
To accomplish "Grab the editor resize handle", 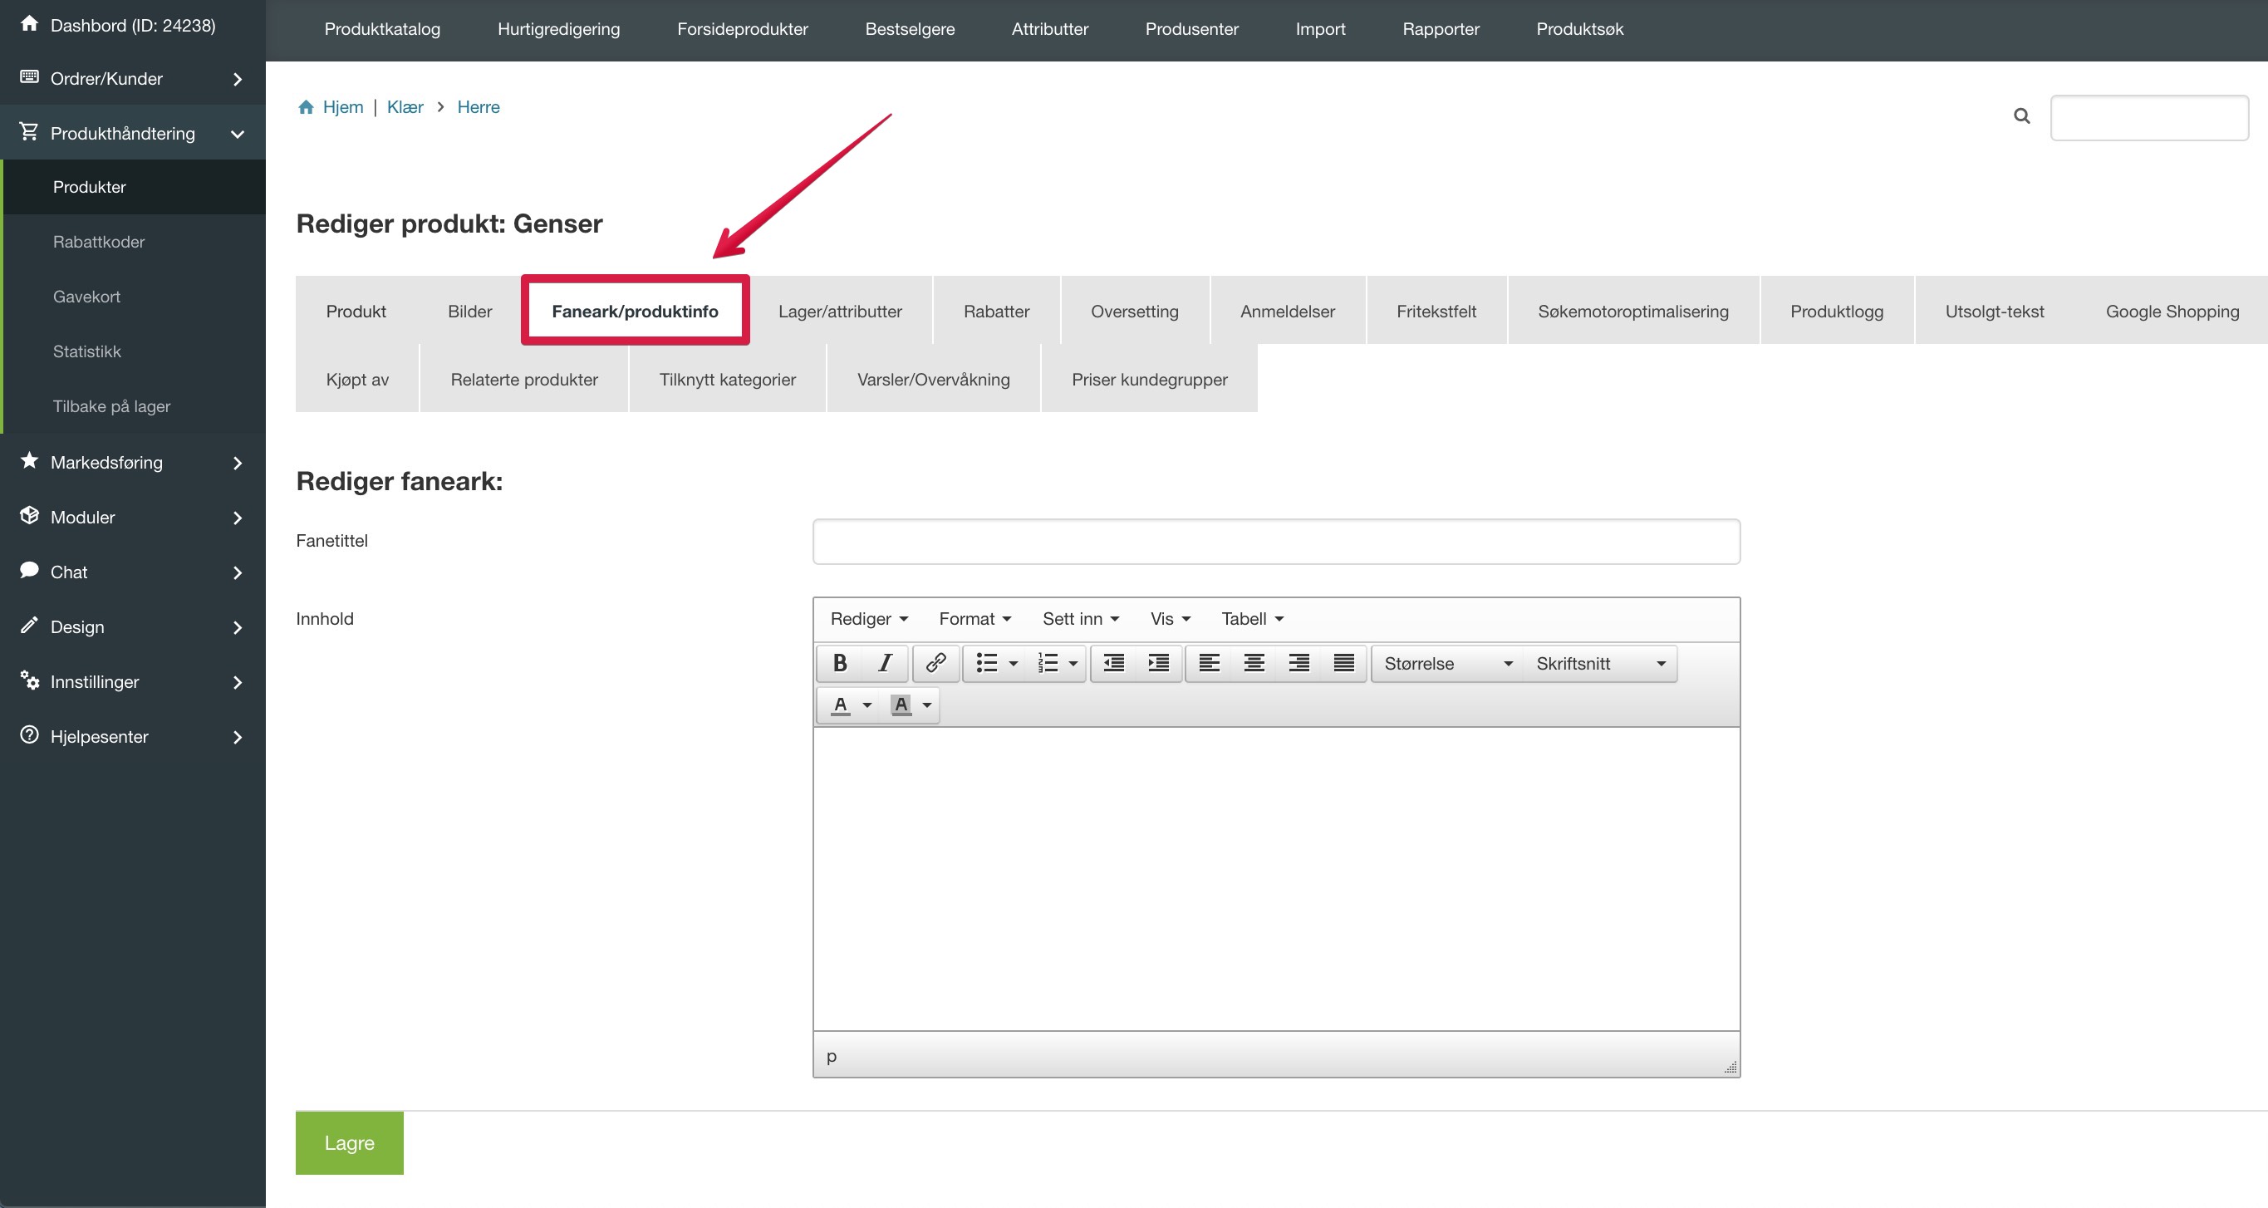I will [x=1730, y=1067].
